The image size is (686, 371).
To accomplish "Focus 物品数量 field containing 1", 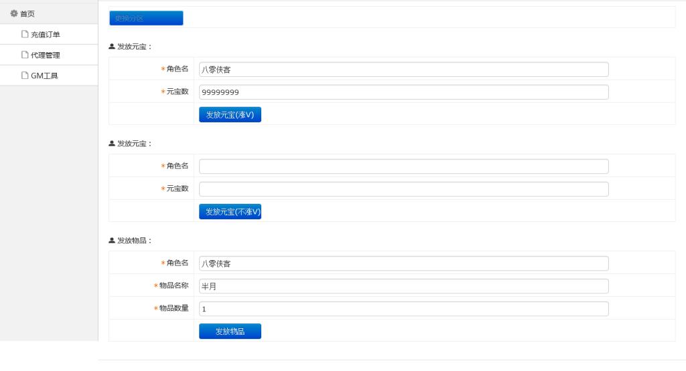I will 403,309.
